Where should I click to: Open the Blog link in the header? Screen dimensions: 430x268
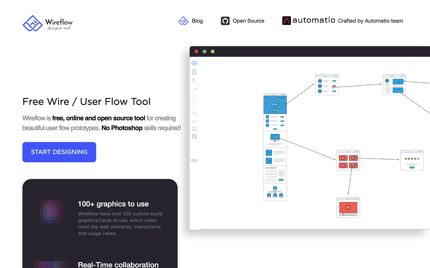[197, 21]
